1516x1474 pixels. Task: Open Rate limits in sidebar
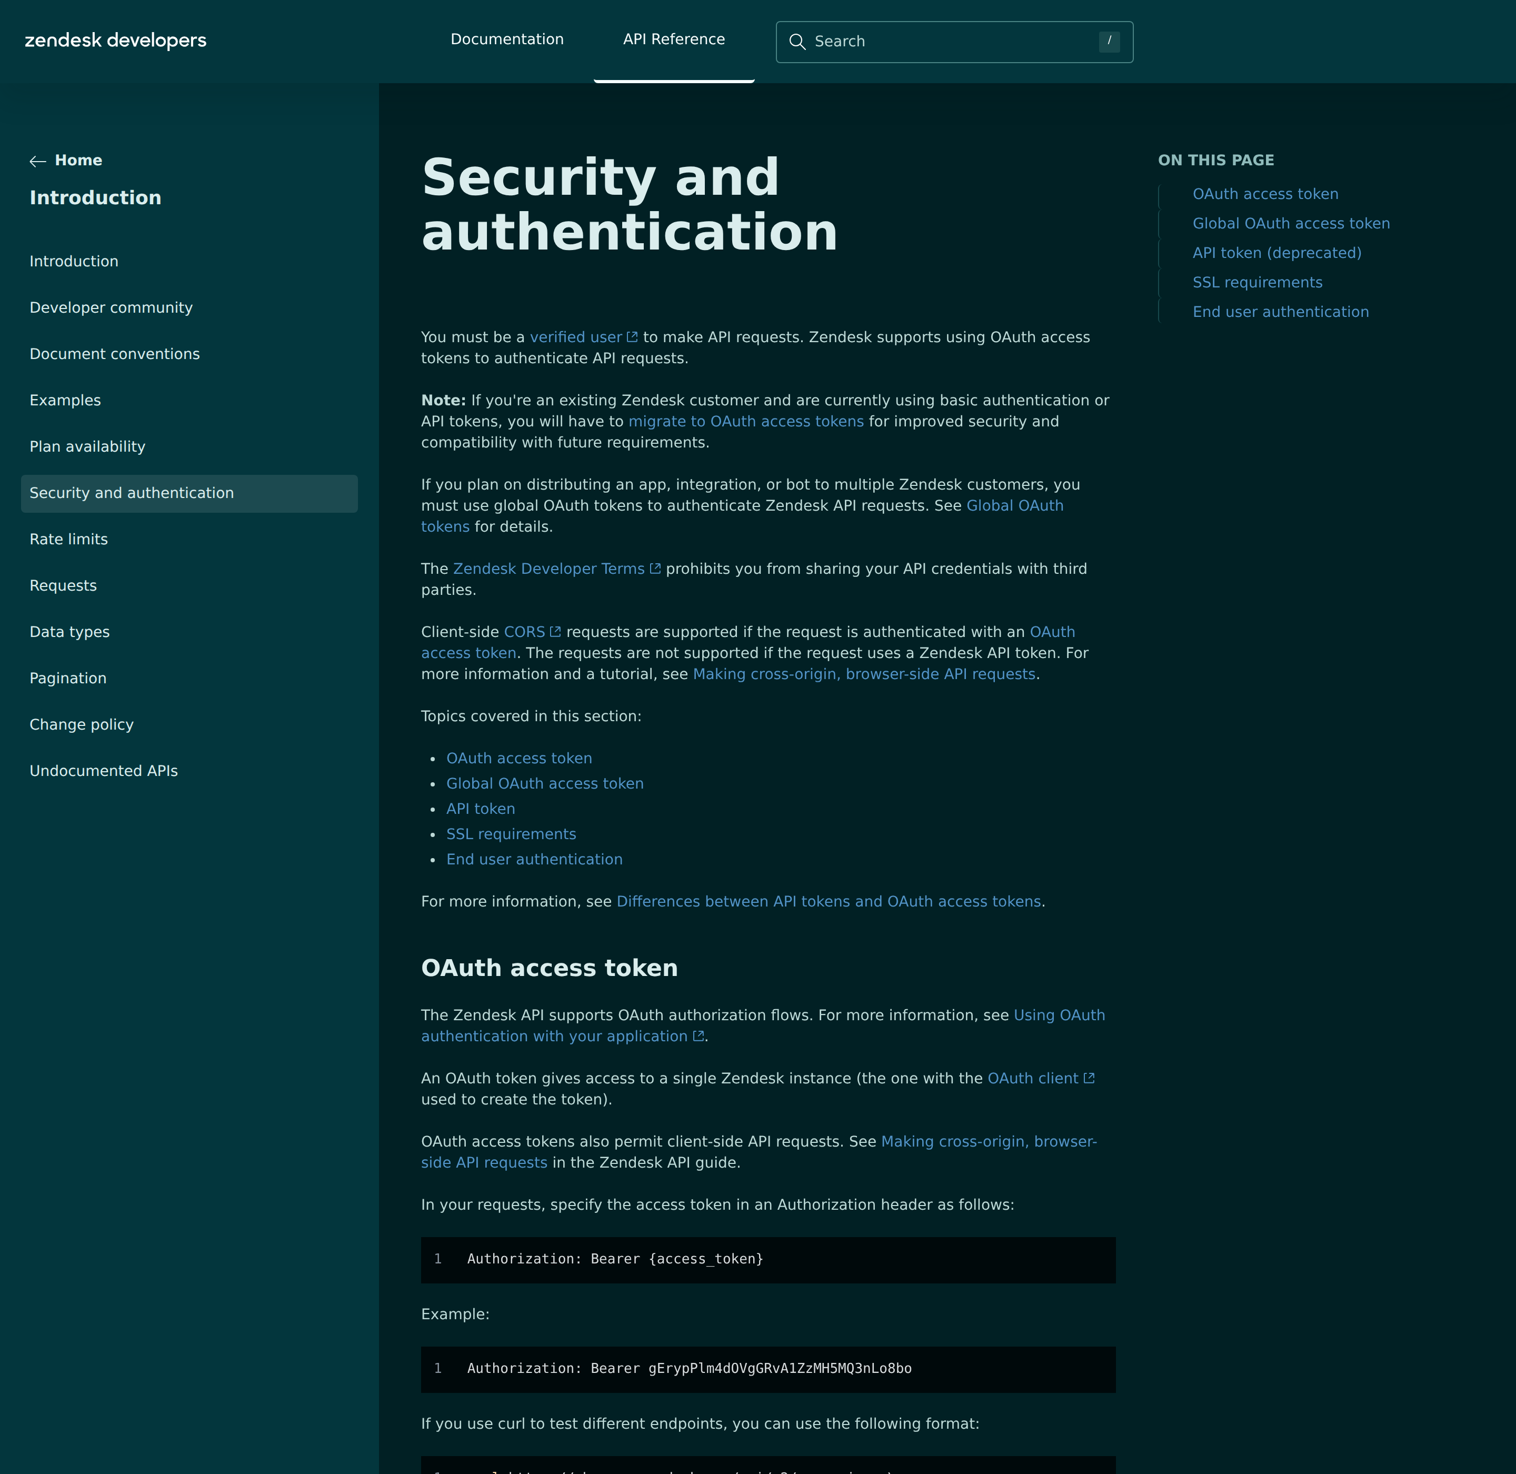click(x=69, y=539)
